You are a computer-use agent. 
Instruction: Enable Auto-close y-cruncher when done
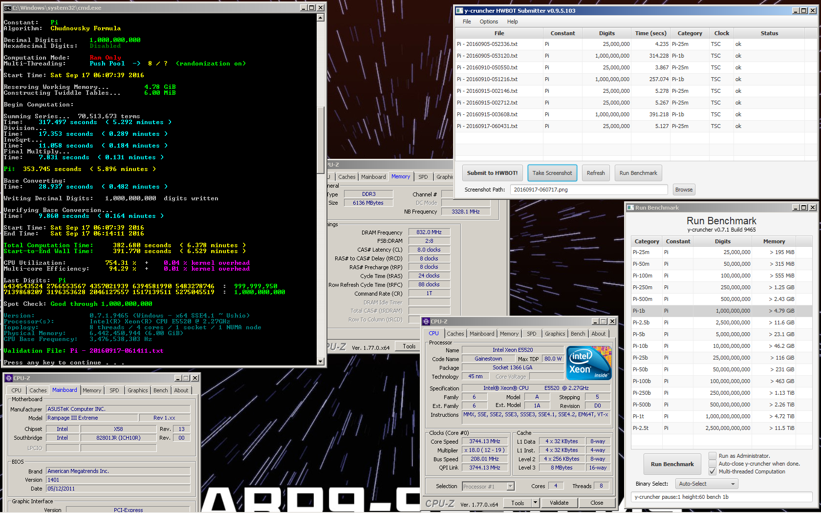click(x=713, y=464)
